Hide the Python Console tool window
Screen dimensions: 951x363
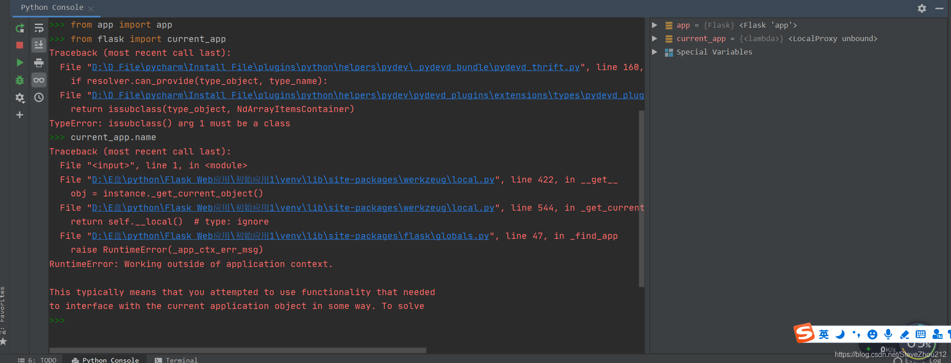(939, 8)
